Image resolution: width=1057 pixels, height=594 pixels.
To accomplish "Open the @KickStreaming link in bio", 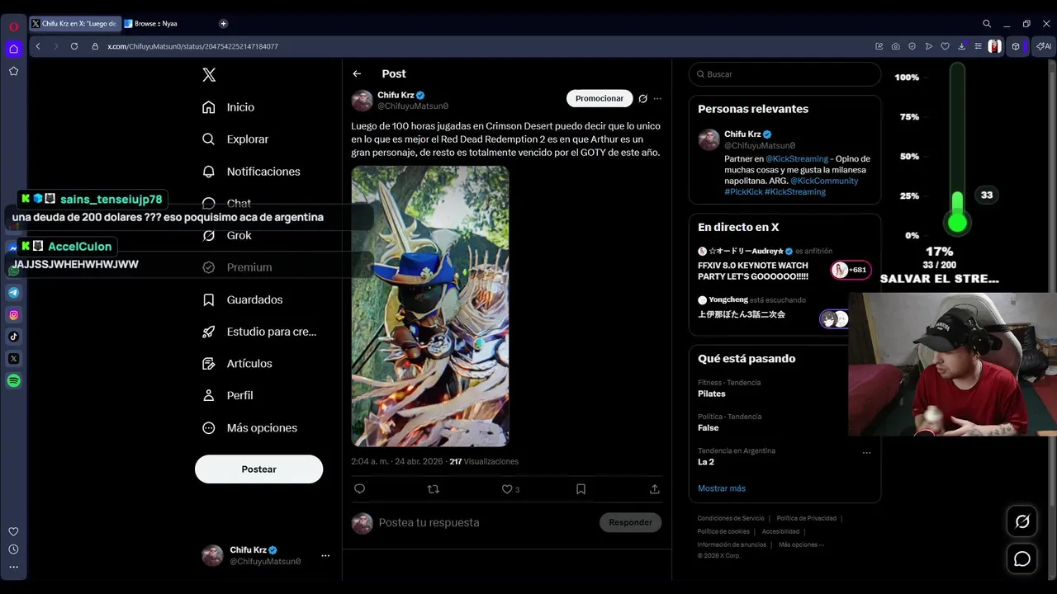I will (797, 158).
